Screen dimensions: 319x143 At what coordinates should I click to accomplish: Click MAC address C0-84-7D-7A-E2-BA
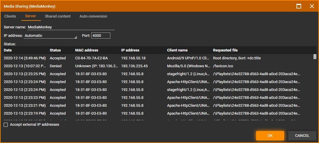tap(91, 58)
